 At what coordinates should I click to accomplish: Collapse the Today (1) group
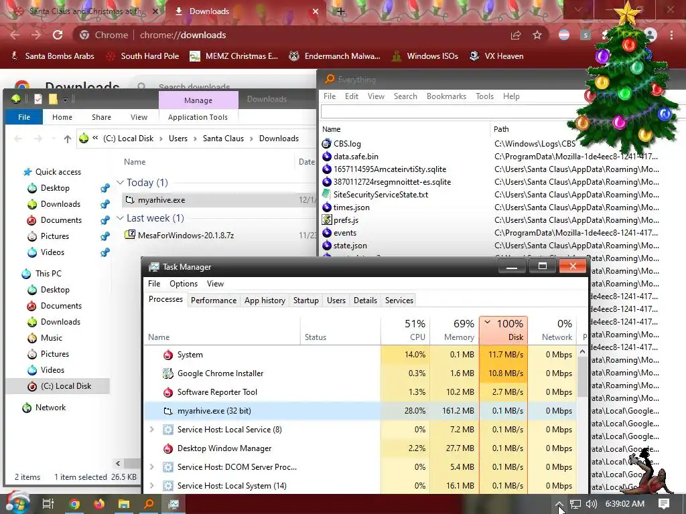pyautogui.click(x=121, y=183)
